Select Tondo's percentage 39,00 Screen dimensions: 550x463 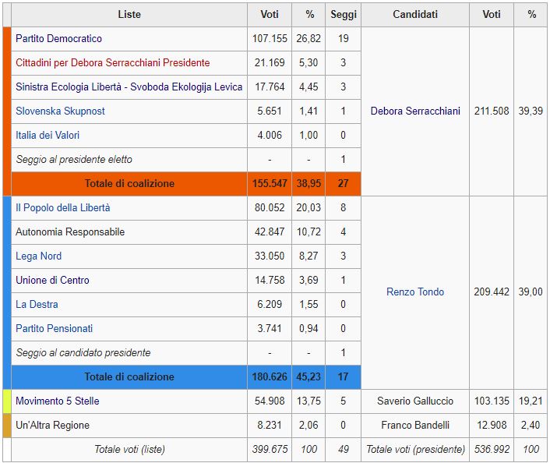click(x=531, y=292)
